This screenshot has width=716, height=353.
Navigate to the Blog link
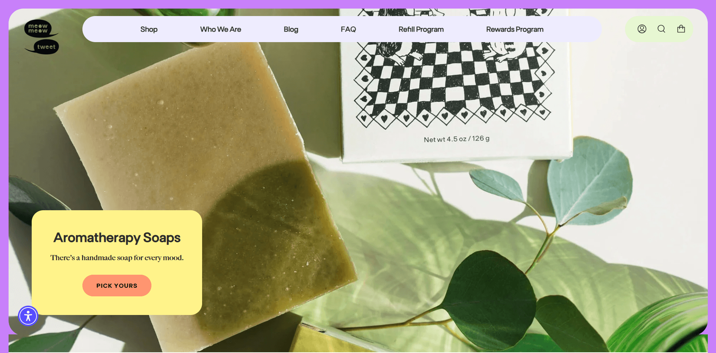tap(291, 29)
